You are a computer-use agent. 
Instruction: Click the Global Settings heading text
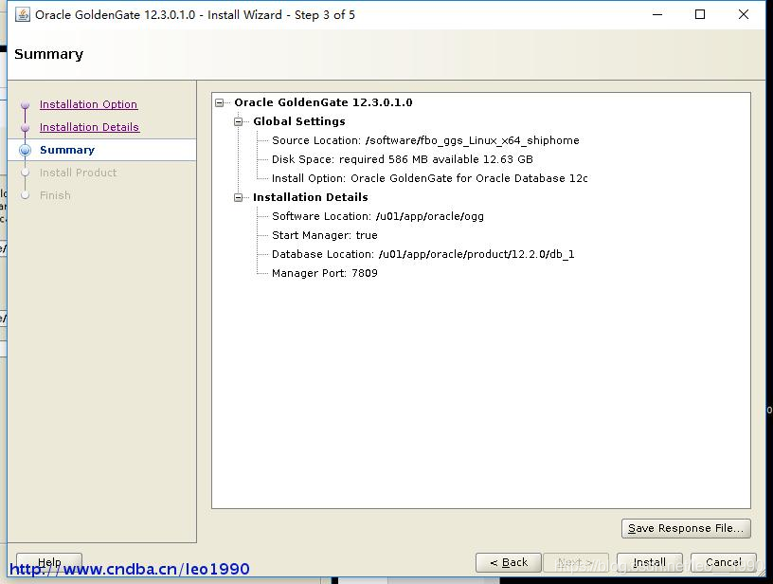pyautogui.click(x=299, y=121)
